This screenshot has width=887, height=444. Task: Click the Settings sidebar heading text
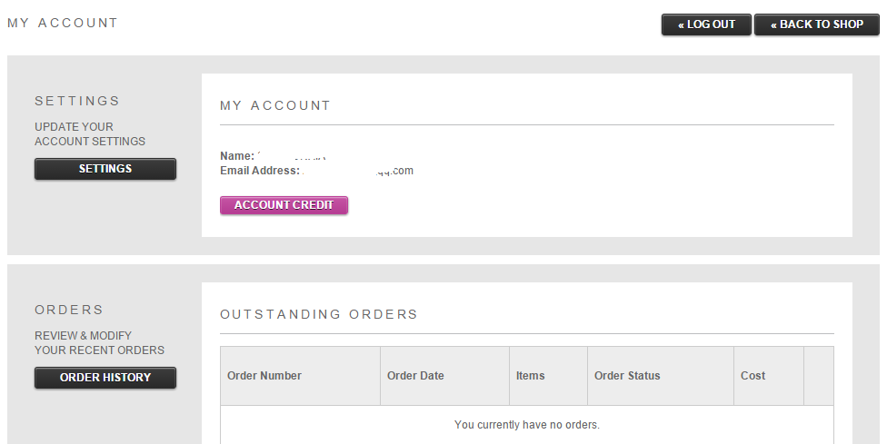pyautogui.click(x=77, y=101)
